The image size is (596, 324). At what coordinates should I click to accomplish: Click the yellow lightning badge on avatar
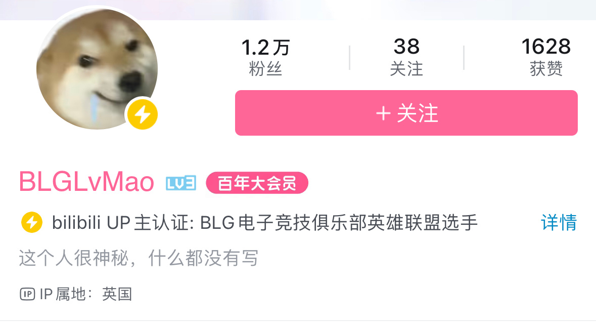[142, 114]
